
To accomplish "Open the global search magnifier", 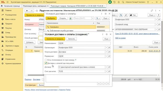I will click(123, 2).
